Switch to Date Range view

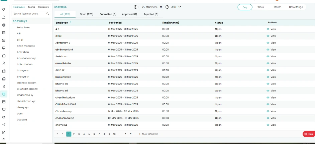(296, 7)
